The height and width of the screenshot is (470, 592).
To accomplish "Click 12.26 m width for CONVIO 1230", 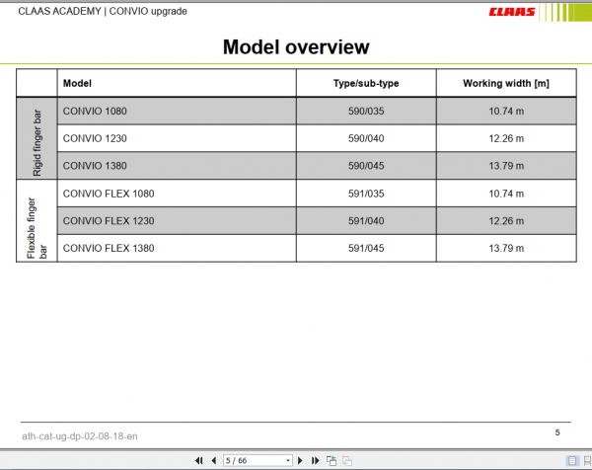I will point(506,138).
